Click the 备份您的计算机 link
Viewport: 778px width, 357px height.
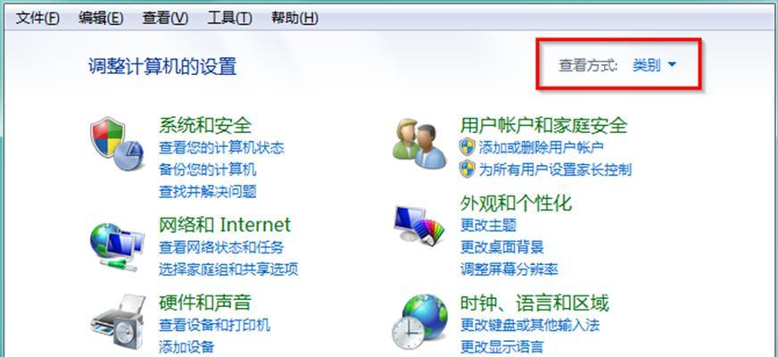[x=207, y=170]
